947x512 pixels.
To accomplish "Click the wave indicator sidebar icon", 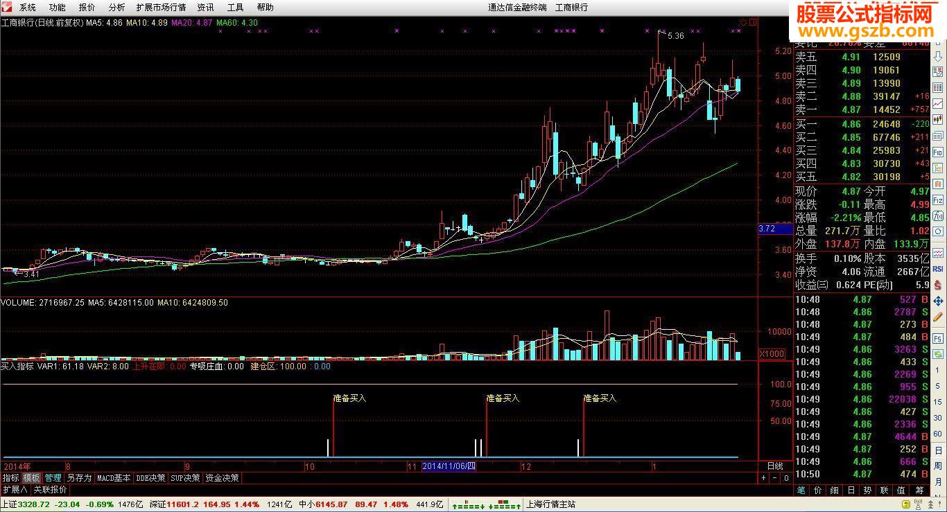I will 938,252.
